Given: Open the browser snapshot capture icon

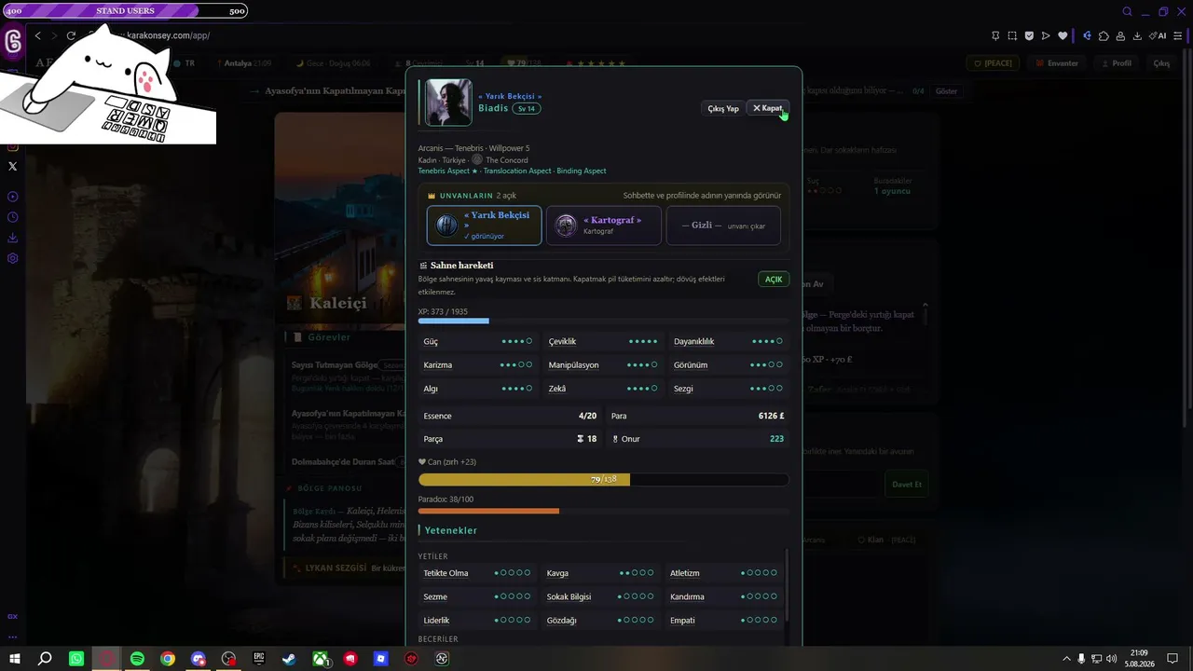Looking at the screenshot, I should click(x=1012, y=35).
